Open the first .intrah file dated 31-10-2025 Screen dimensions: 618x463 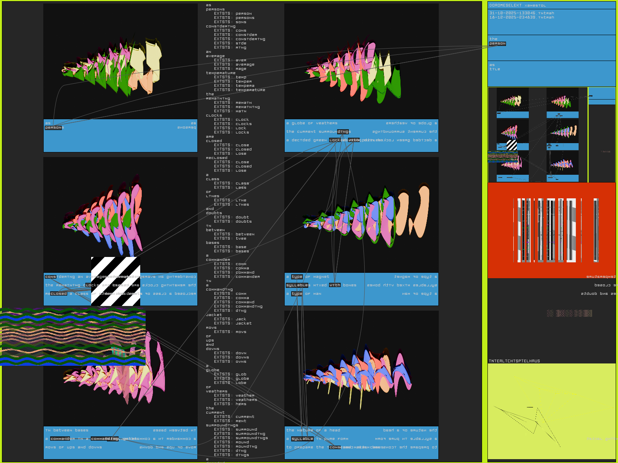pyautogui.click(x=521, y=13)
